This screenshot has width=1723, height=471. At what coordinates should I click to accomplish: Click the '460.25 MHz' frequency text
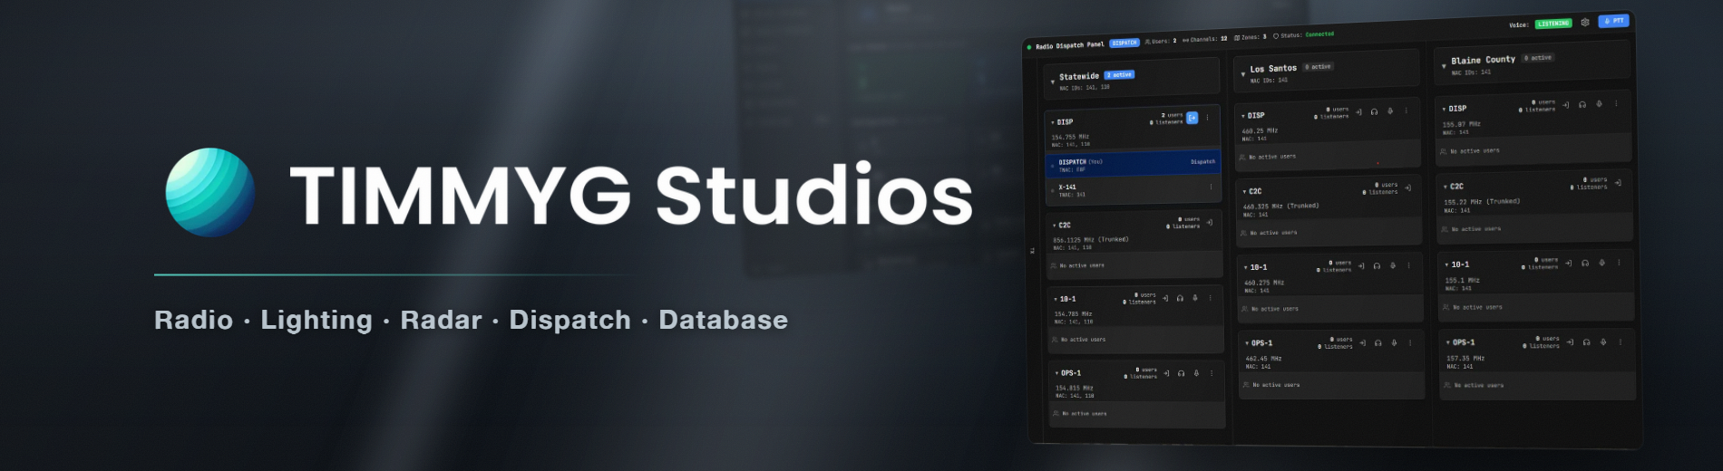pos(1260,130)
